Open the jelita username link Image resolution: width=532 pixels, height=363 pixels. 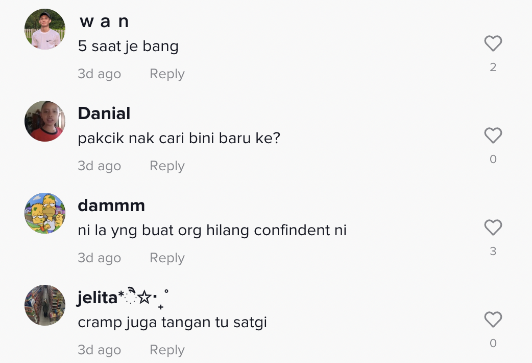pos(98,298)
